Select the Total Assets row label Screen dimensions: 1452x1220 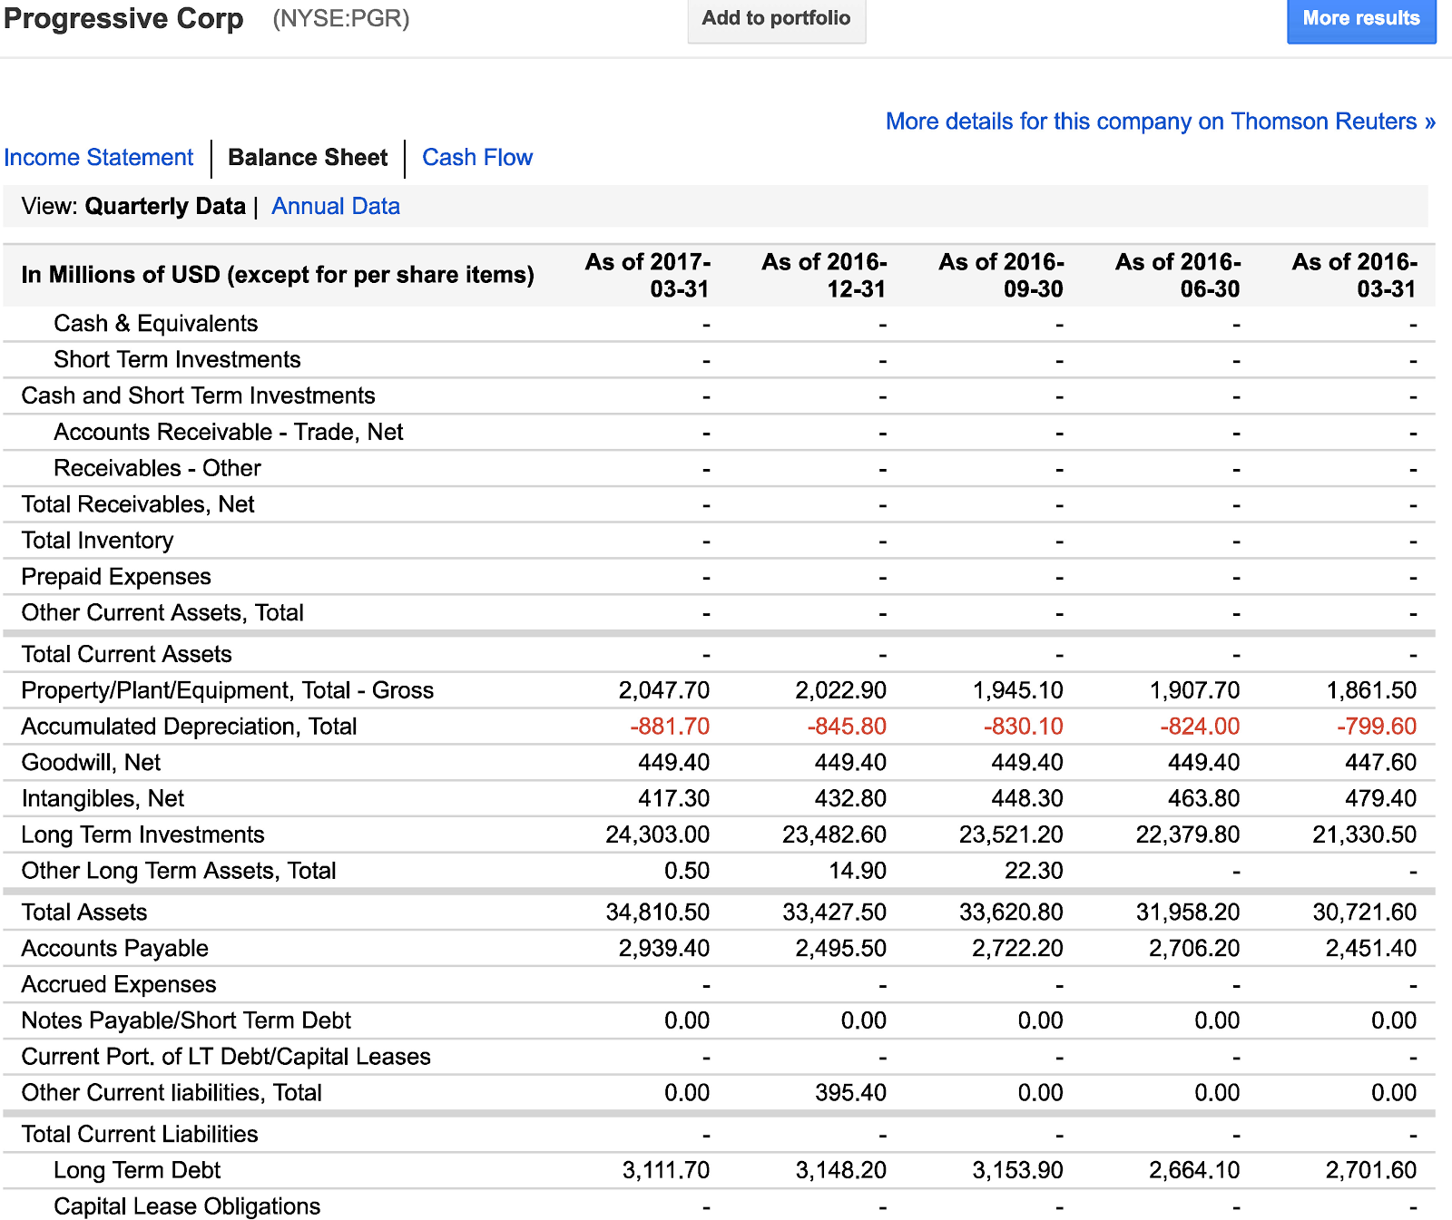[84, 912]
